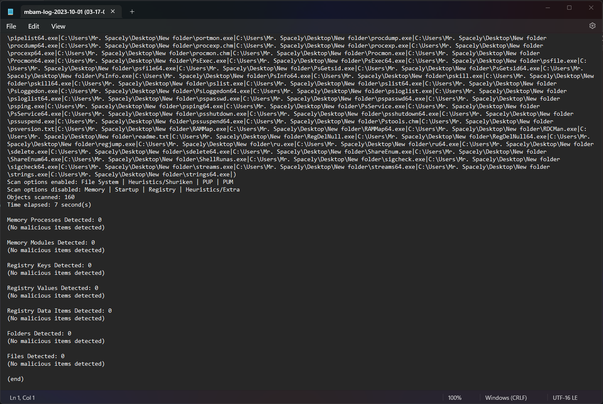Click the Ln 1, Col 1 status indicator
This screenshot has height=404, width=603.
(22, 398)
